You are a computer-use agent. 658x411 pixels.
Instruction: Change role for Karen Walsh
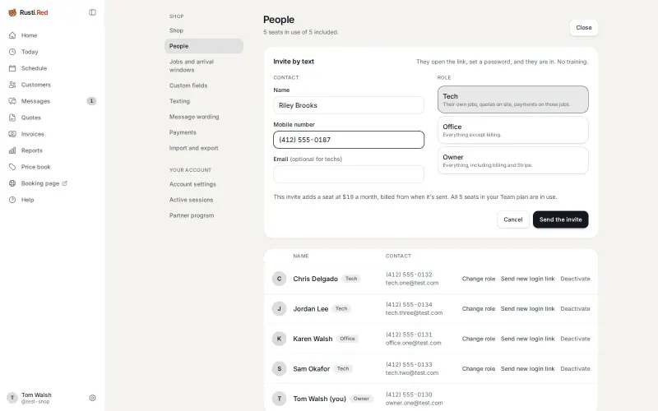(479, 339)
